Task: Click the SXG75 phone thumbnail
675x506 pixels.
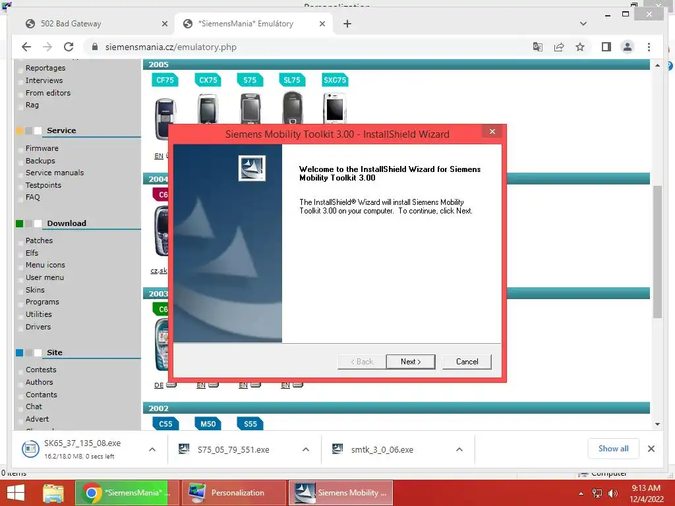Action: pyautogui.click(x=334, y=109)
